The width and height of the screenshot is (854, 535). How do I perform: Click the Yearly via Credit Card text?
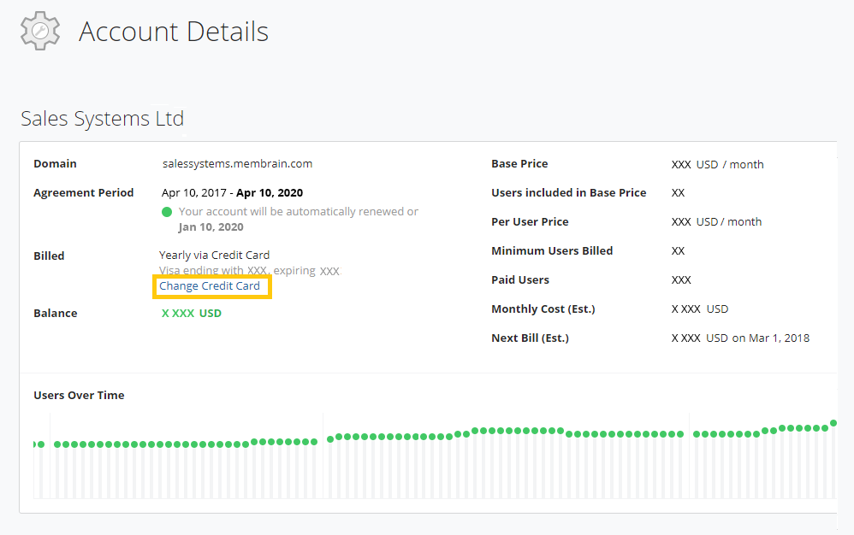tap(214, 255)
